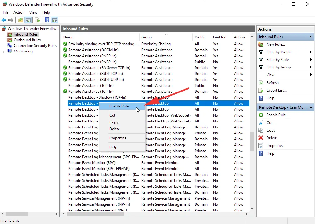
Task: Expand the Monitoring tree node
Action: coord(4,51)
